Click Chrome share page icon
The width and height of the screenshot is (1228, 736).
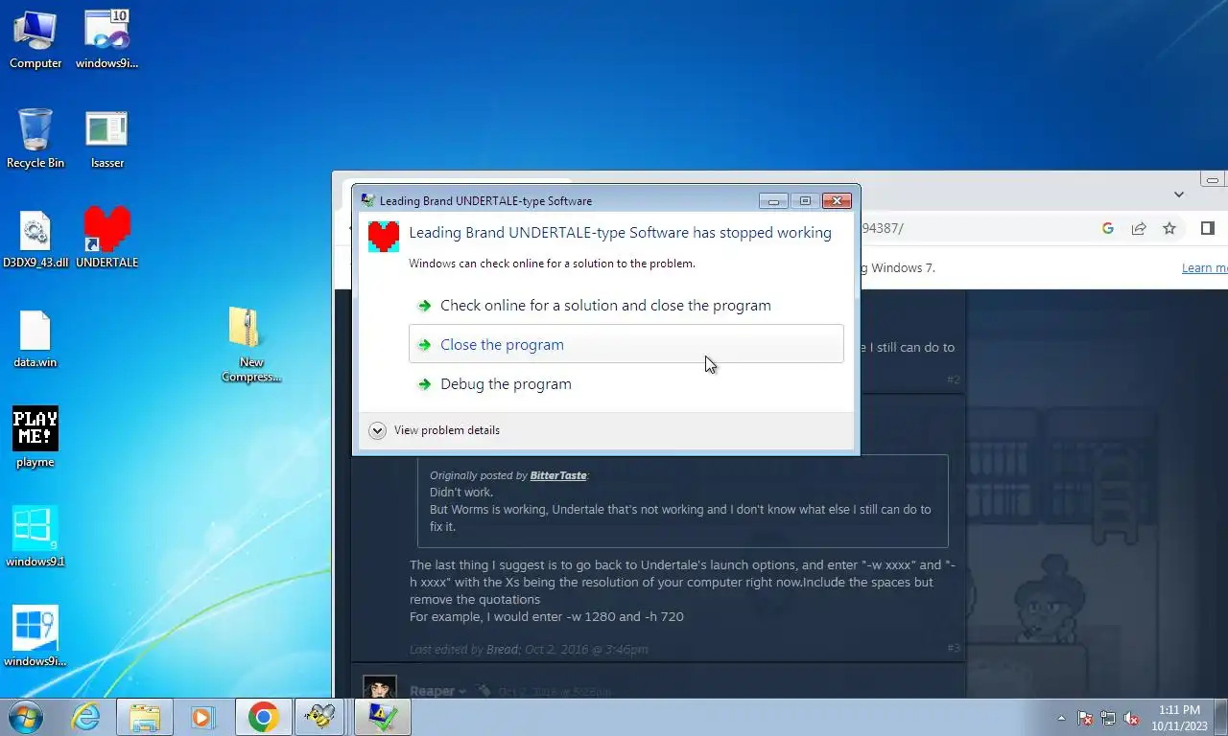pos(1139,228)
